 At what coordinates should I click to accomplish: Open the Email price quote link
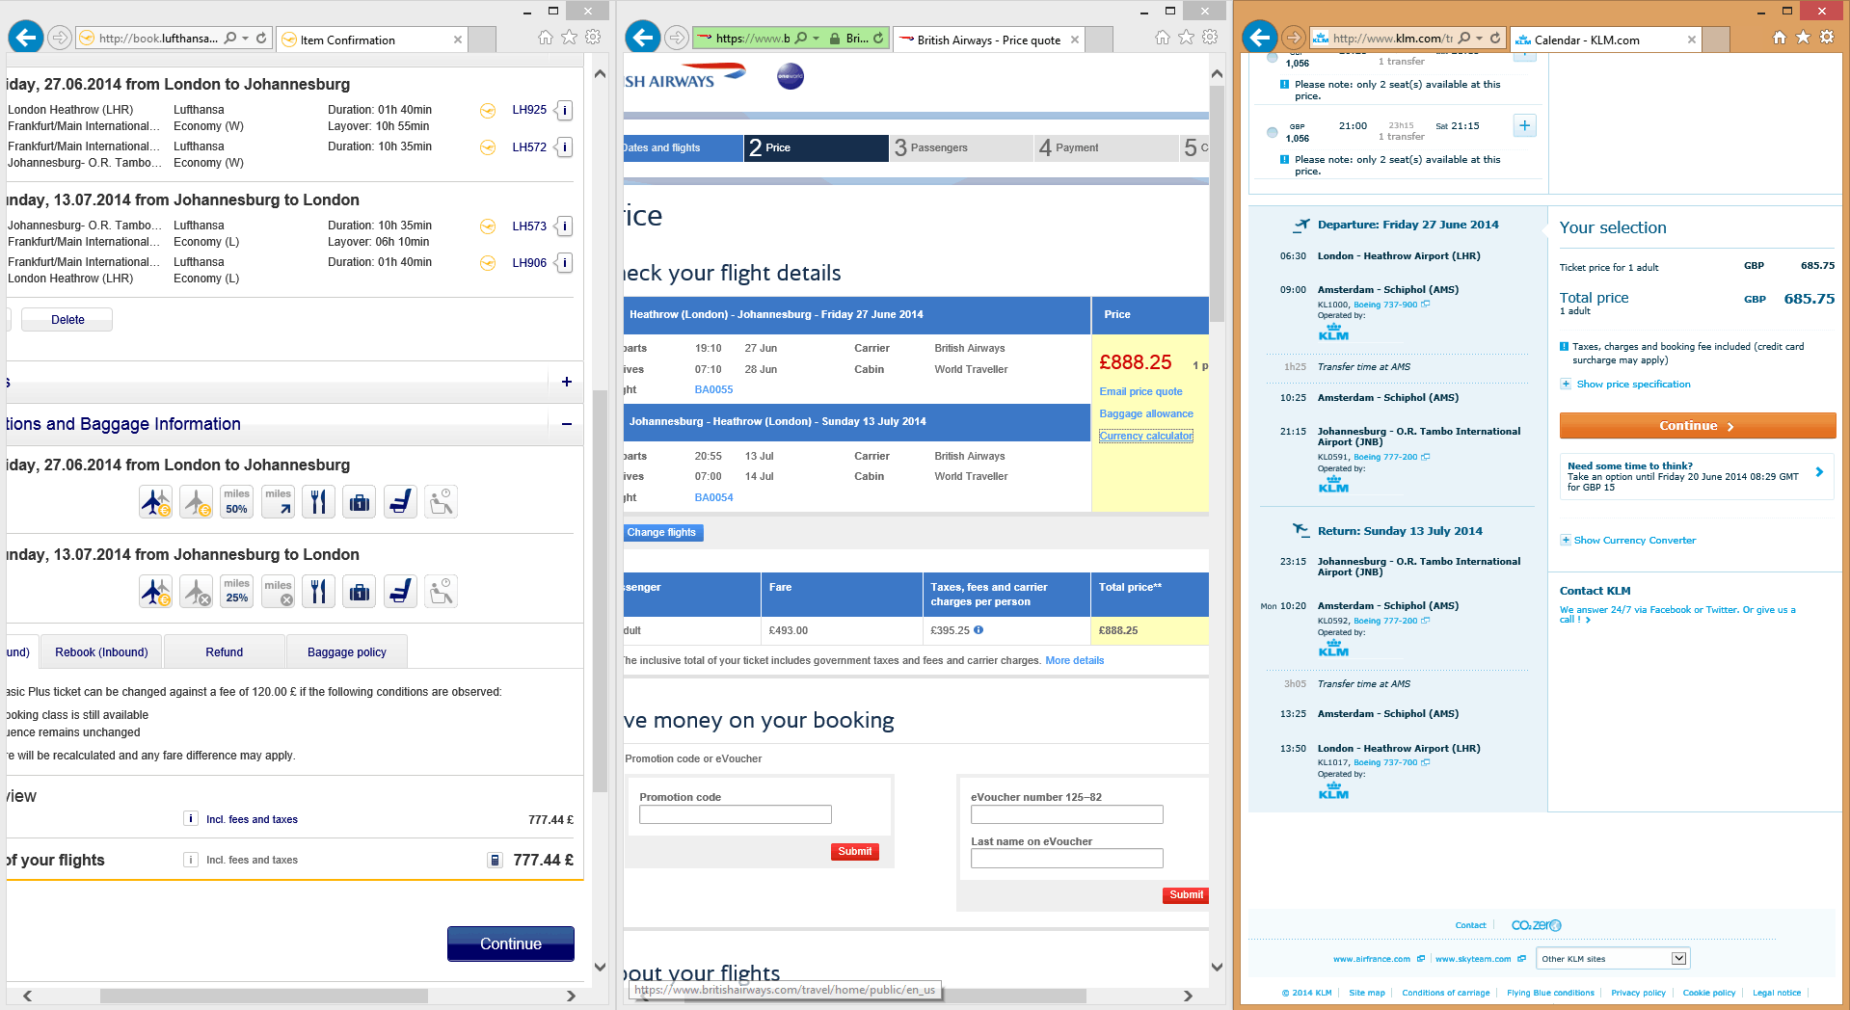coord(1140,392)
